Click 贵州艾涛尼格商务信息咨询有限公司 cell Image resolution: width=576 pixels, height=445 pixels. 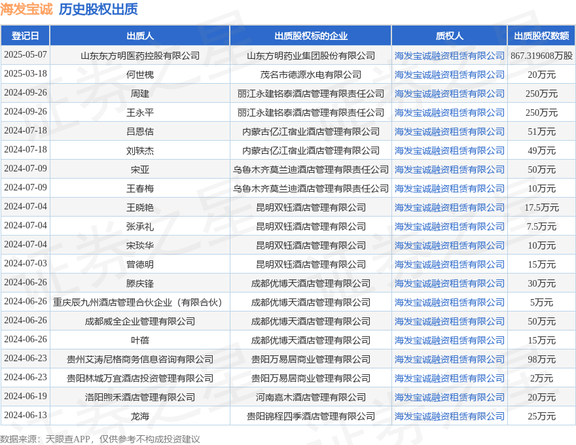coord(140,359)
